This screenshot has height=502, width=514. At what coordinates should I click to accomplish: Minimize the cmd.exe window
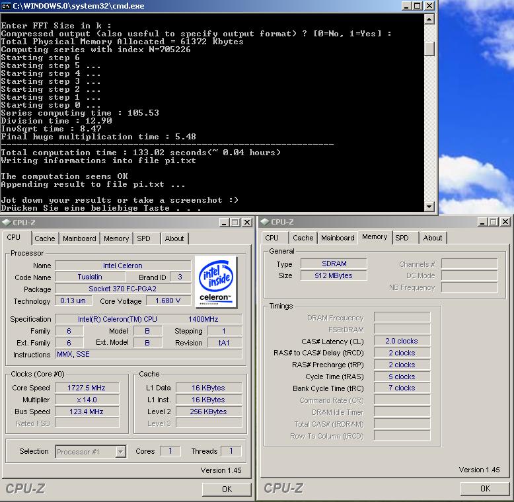406,6
